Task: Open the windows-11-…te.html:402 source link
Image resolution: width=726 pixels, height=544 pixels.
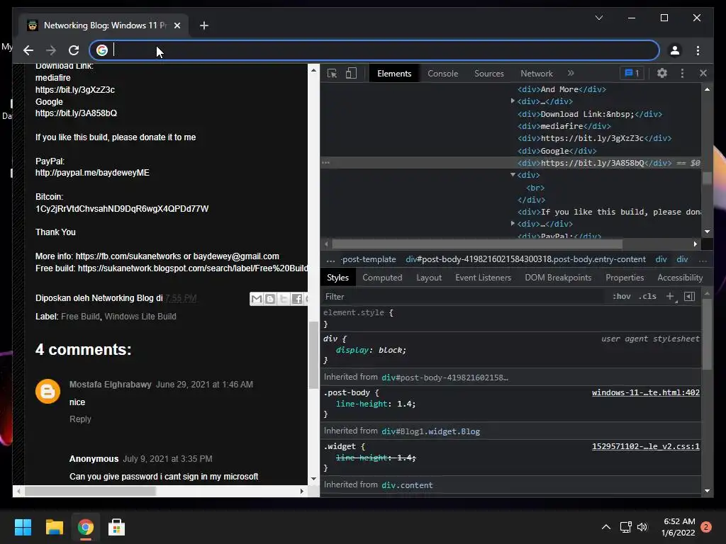Action: coord(645,392)
